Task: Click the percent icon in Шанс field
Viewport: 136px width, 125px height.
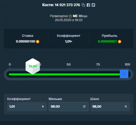Action: (x=126, y=107)
